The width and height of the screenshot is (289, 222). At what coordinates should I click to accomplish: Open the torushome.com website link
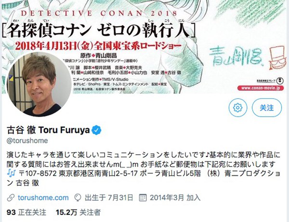43,197
